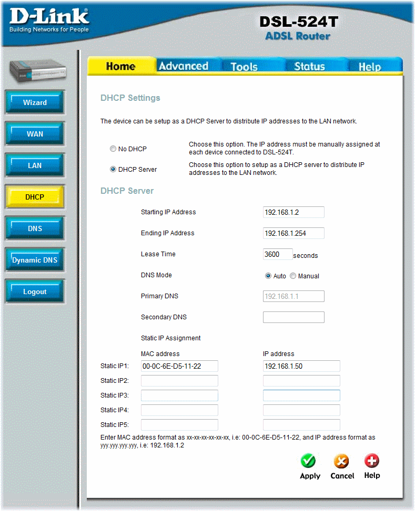Switch to the Advanced tab
Viewport: 415px width, 511px height.
click(x=184, y=66)
